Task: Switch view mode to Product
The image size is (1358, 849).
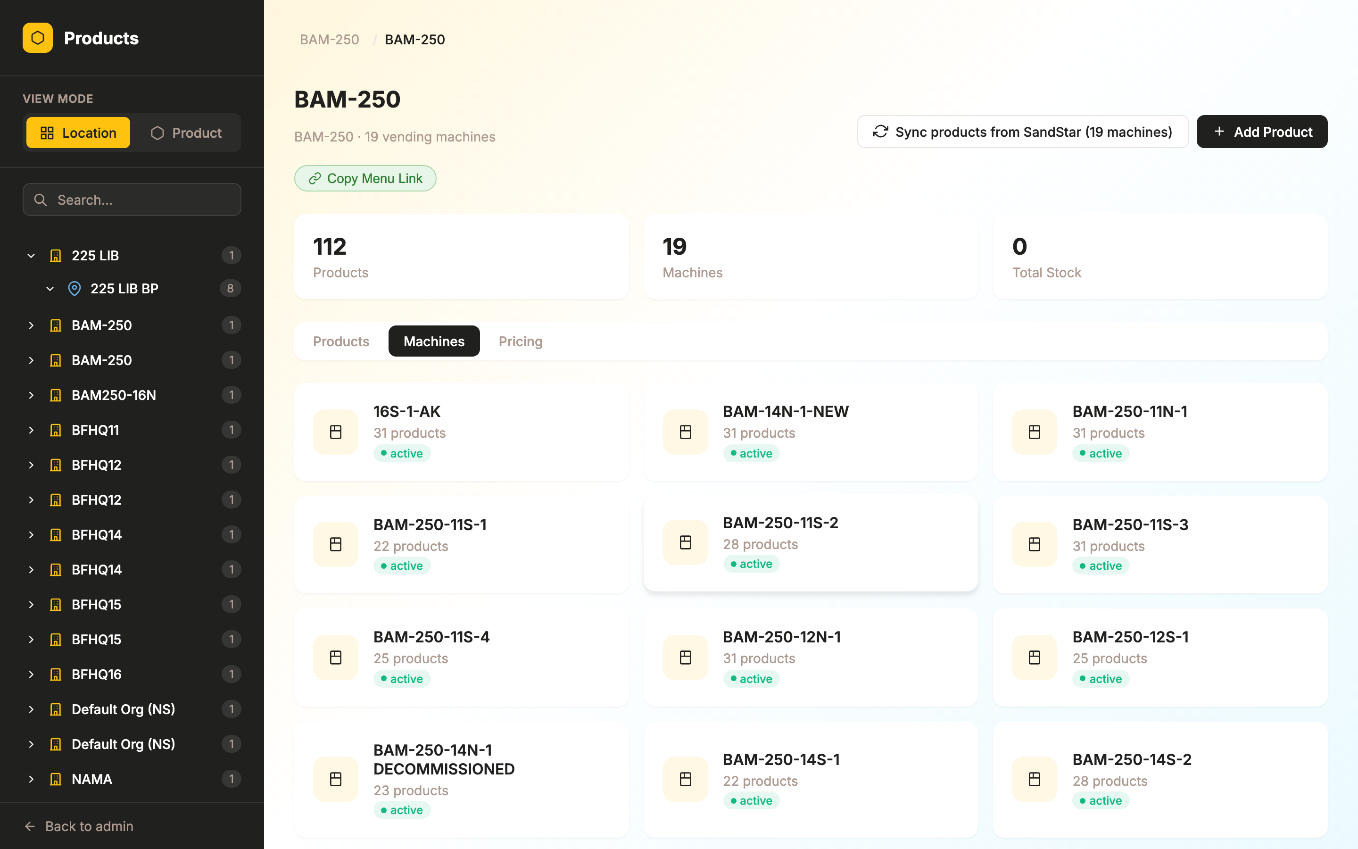Action: coord(186,133)
